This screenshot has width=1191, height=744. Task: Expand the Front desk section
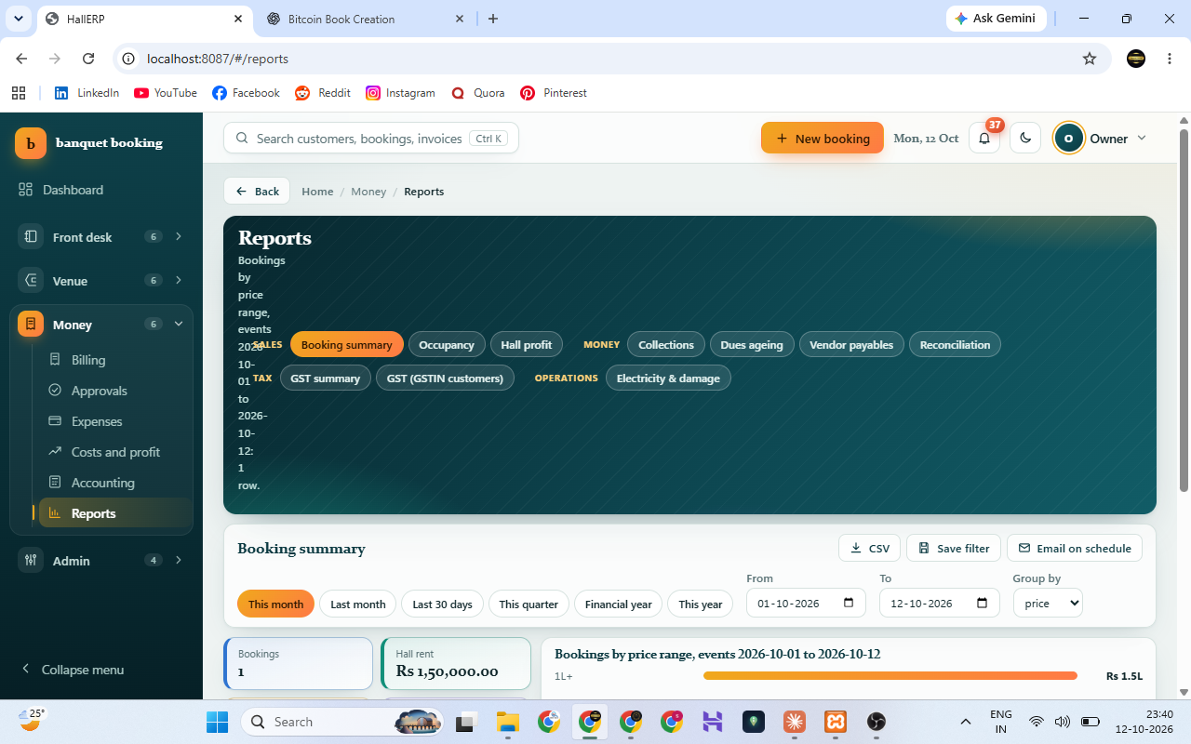(179, 236)
